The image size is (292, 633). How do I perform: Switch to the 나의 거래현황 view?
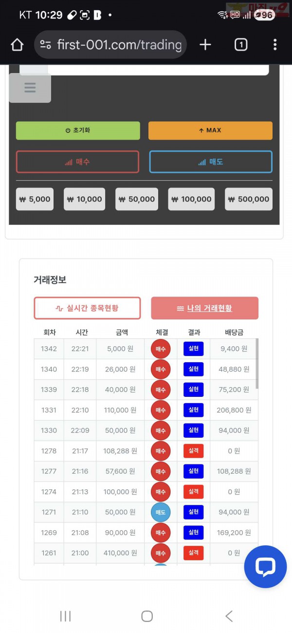pyautogui.click(x=204, y=308)
